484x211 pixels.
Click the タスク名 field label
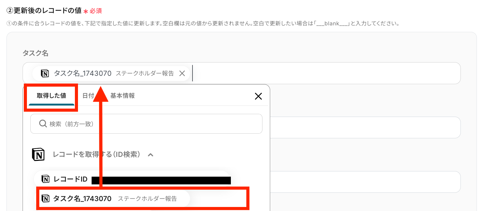coord(35,53)
